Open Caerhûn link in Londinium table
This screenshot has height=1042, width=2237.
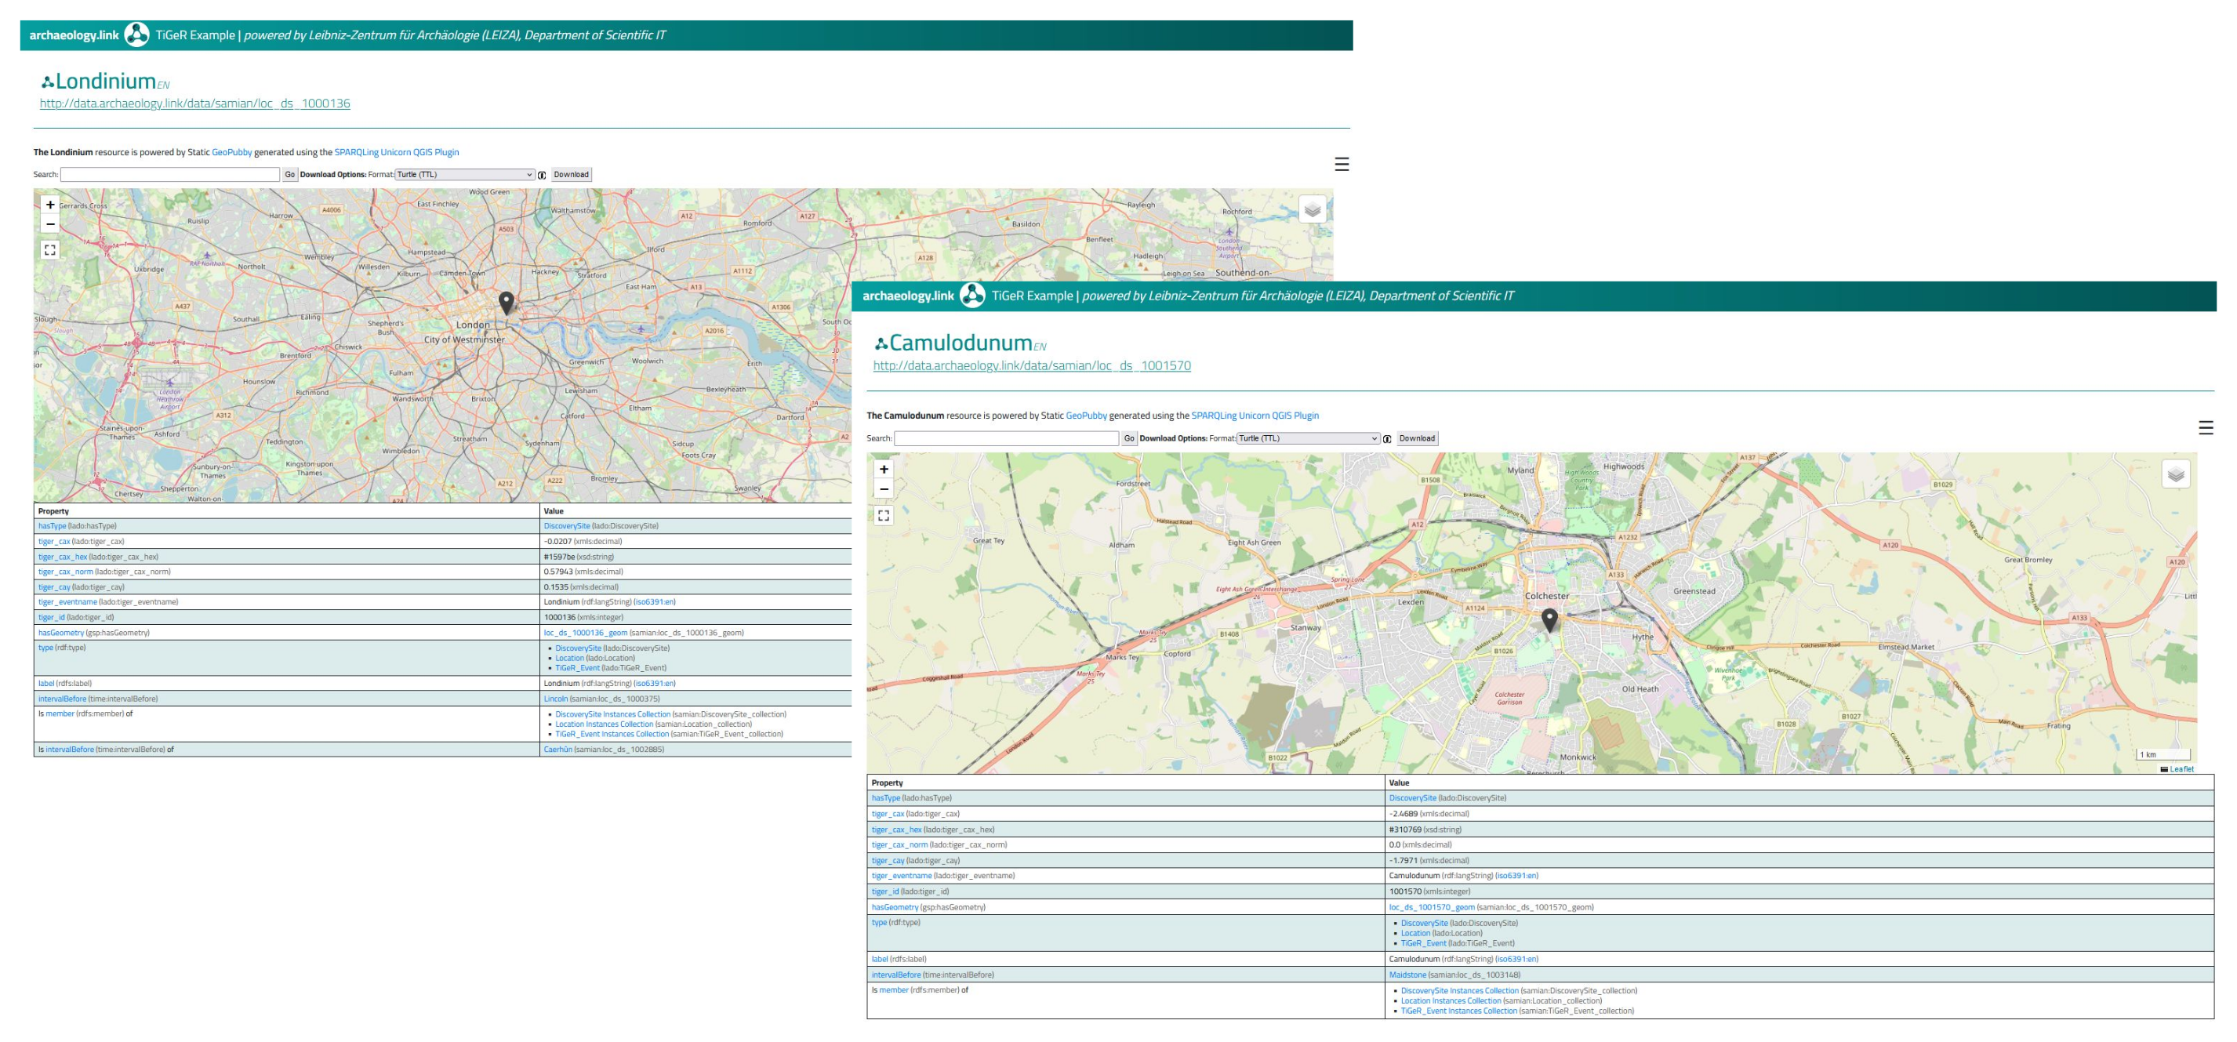[558, 750]
